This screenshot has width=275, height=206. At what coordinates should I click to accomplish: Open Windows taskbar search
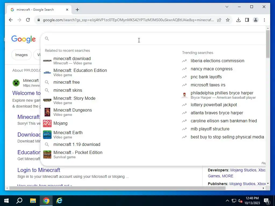pos(19,201)
